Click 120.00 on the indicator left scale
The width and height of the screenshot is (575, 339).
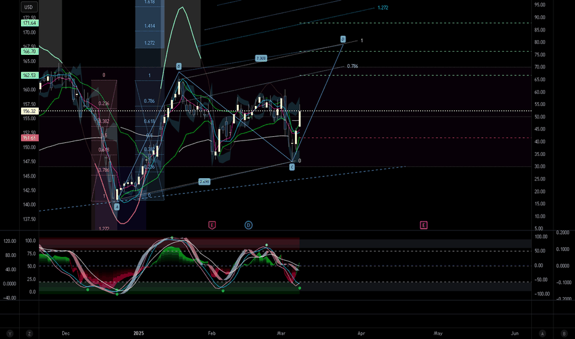(x=10, y=241)
